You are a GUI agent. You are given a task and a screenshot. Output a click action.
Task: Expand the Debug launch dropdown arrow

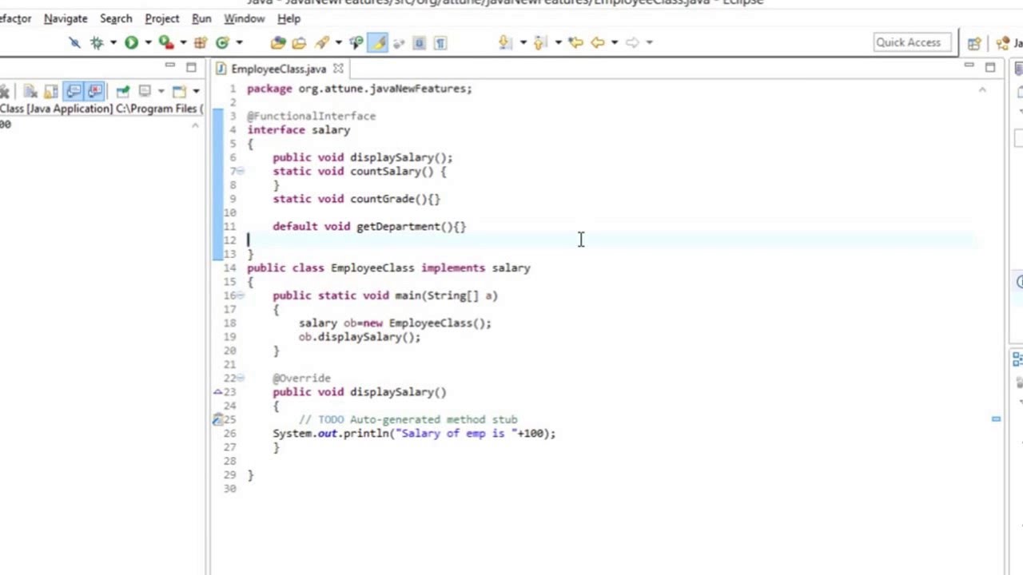(113, 42)
